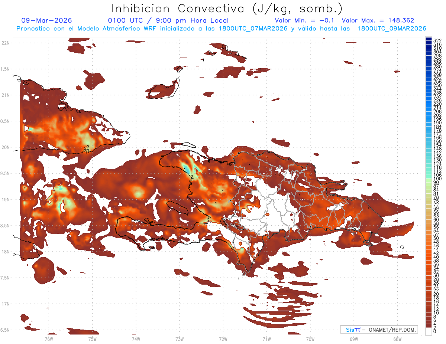Image resolution: width=446 pixels, height=344 pixels.
Task: Click the 69W longitude label
Action: (x=354, y=339)
